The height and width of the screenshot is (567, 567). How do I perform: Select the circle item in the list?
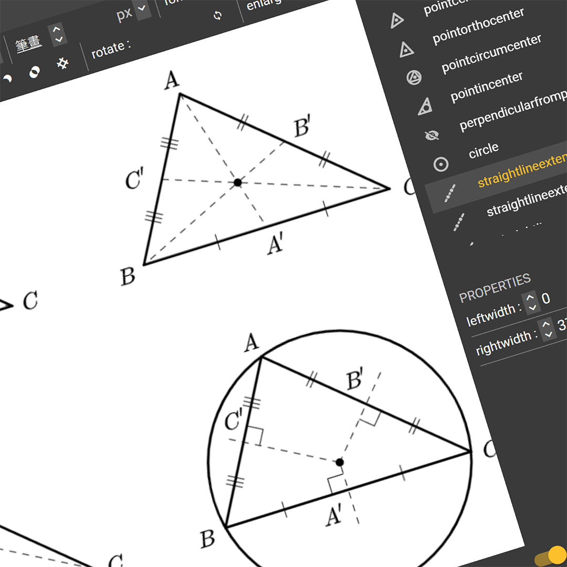coord(484,151)
